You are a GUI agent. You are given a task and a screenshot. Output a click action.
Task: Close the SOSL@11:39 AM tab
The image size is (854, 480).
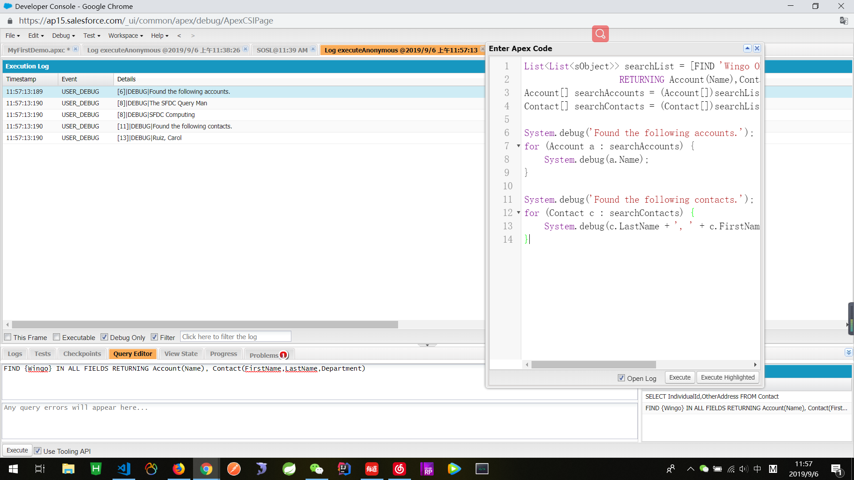[x=313, y=49]
